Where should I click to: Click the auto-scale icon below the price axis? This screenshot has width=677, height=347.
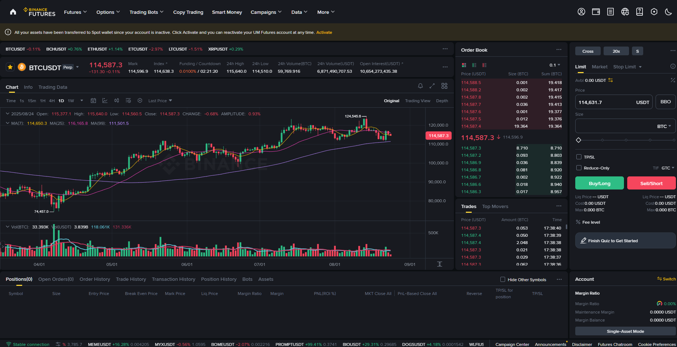440,264
